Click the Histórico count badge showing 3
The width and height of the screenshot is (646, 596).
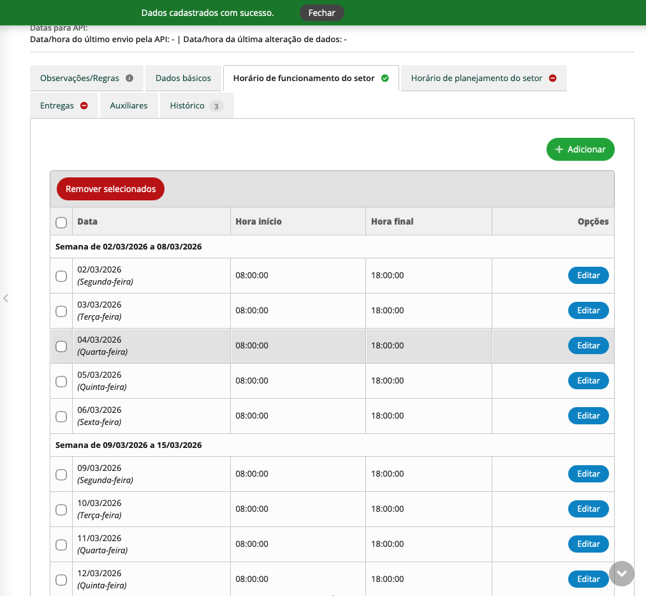point(216,106)
